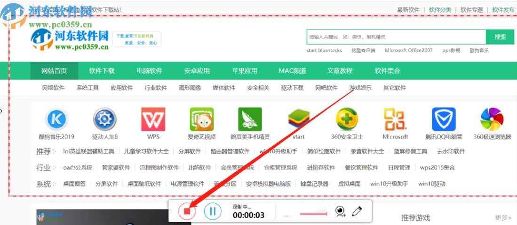Open the MAC频道 nav tab
The height and width of the screenshot is (225, 517).
point(293,71)
